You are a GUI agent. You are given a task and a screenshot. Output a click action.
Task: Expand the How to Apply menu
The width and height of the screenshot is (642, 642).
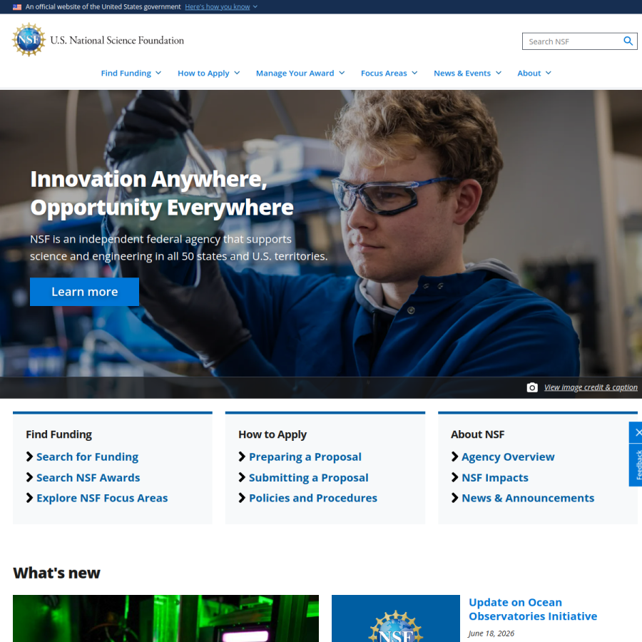208,73
